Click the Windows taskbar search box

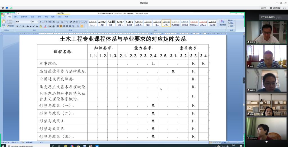coord(28,146)
